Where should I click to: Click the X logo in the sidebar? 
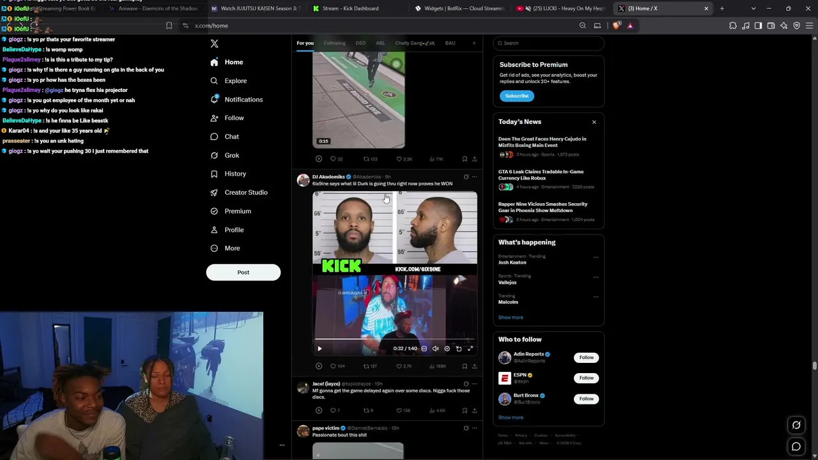(x=214, y=43)
